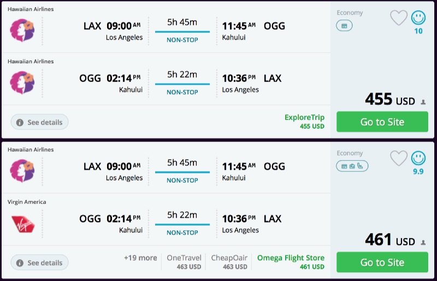
Task: Click Hawaiian Airlines logo on first outbound leg
Action: coord(22,30)
